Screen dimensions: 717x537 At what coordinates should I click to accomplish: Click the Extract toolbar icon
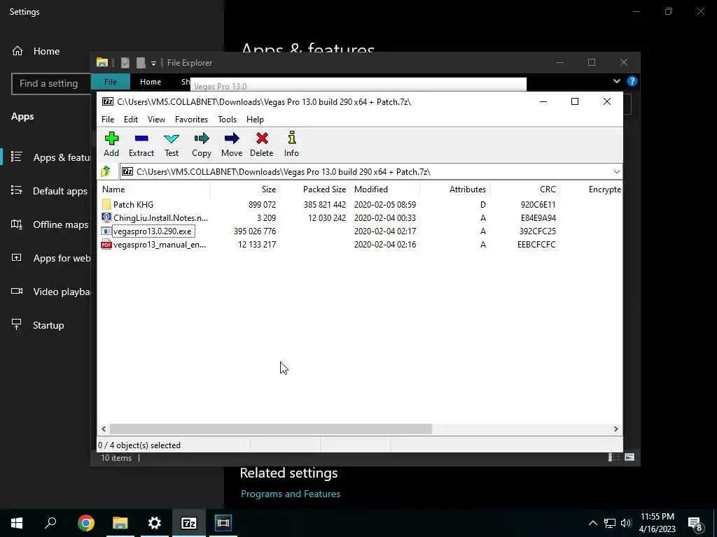[x=141, y=138]
